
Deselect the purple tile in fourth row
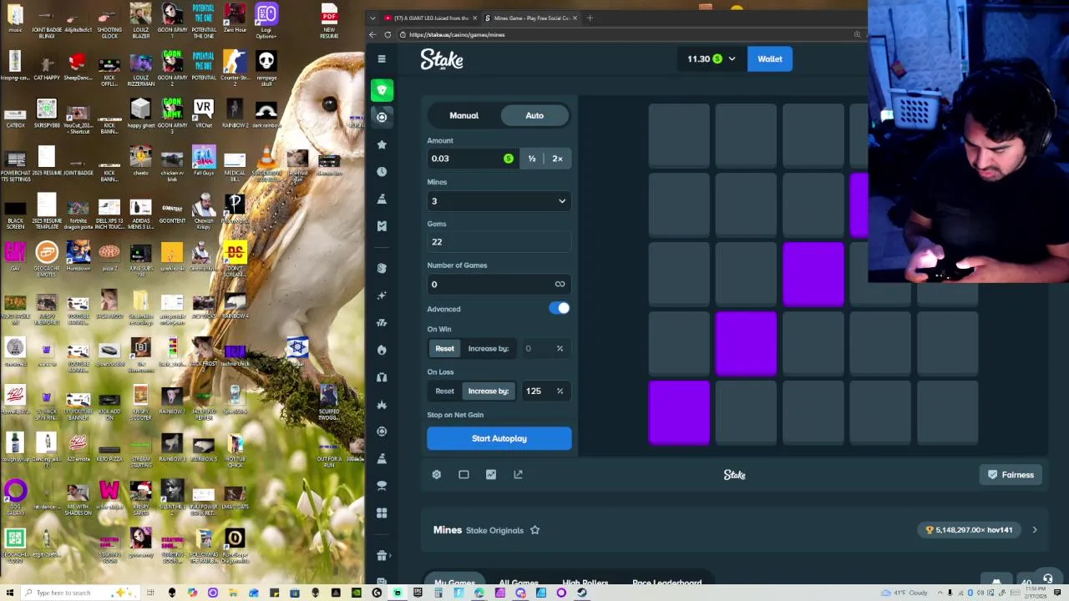pyautogui.click(x=746, y=343)
